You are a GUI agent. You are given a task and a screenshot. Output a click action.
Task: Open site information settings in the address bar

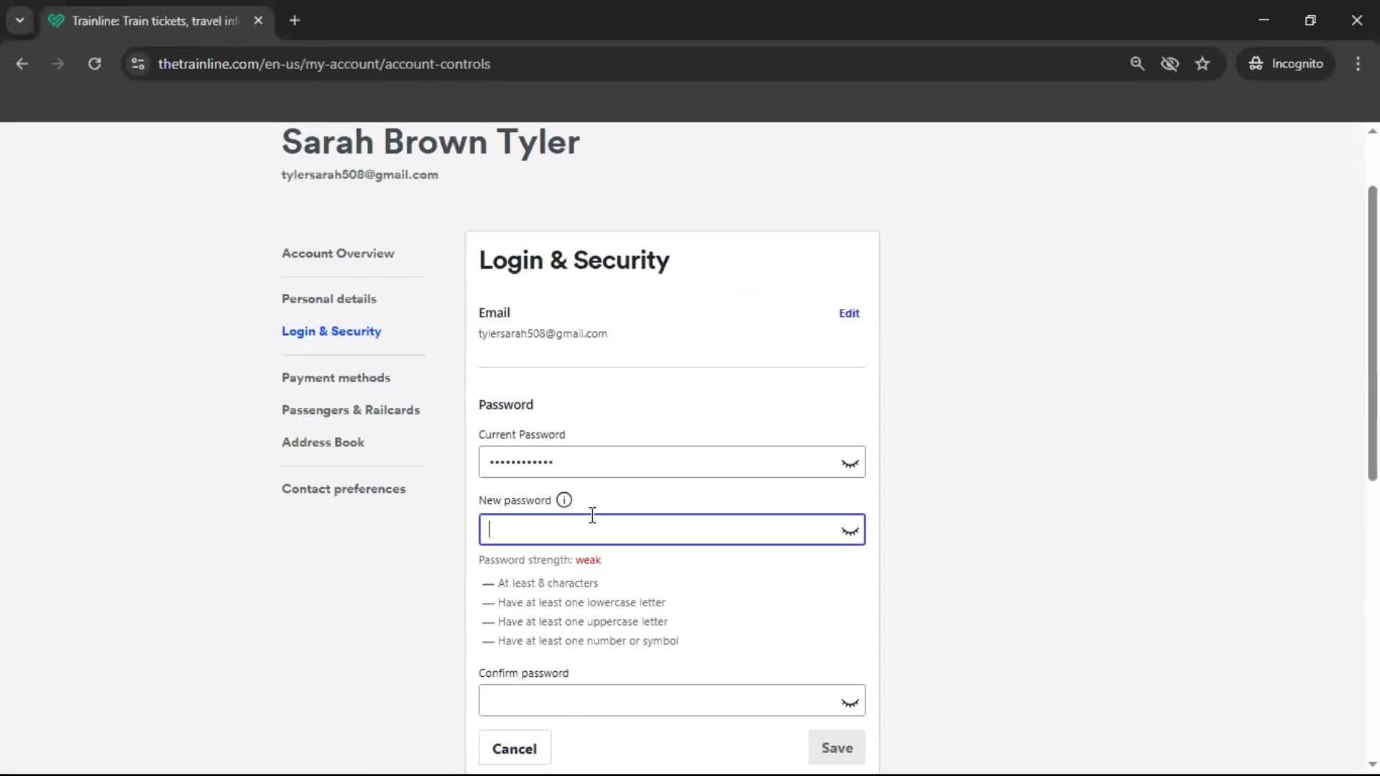(x=137, y=63)
